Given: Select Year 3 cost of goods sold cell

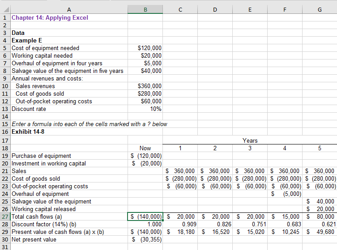Looking at the screenshot, I should click(x=250, y=179).
